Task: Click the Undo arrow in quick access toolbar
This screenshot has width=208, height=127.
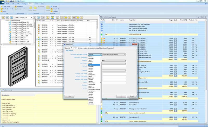Action: click(x=18, y=1)
